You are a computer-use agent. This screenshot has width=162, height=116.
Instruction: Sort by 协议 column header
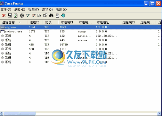[x=51, y=22]
